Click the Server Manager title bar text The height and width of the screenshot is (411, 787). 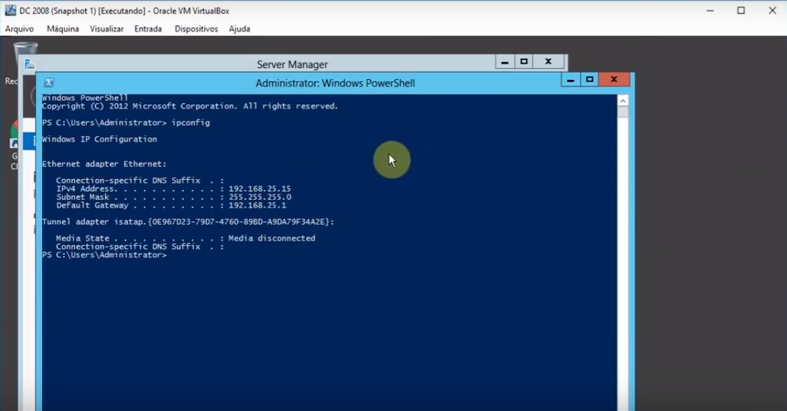point(292,64)
